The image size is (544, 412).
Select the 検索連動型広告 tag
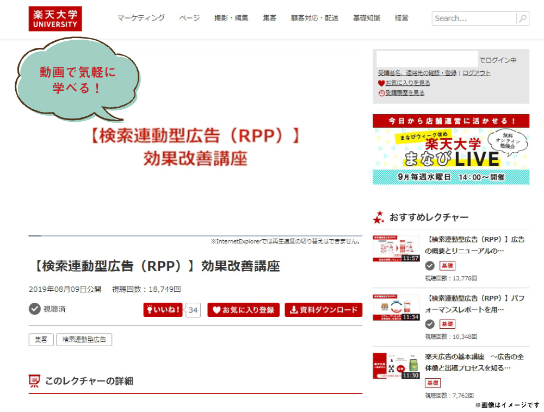(x=84, y=340)
